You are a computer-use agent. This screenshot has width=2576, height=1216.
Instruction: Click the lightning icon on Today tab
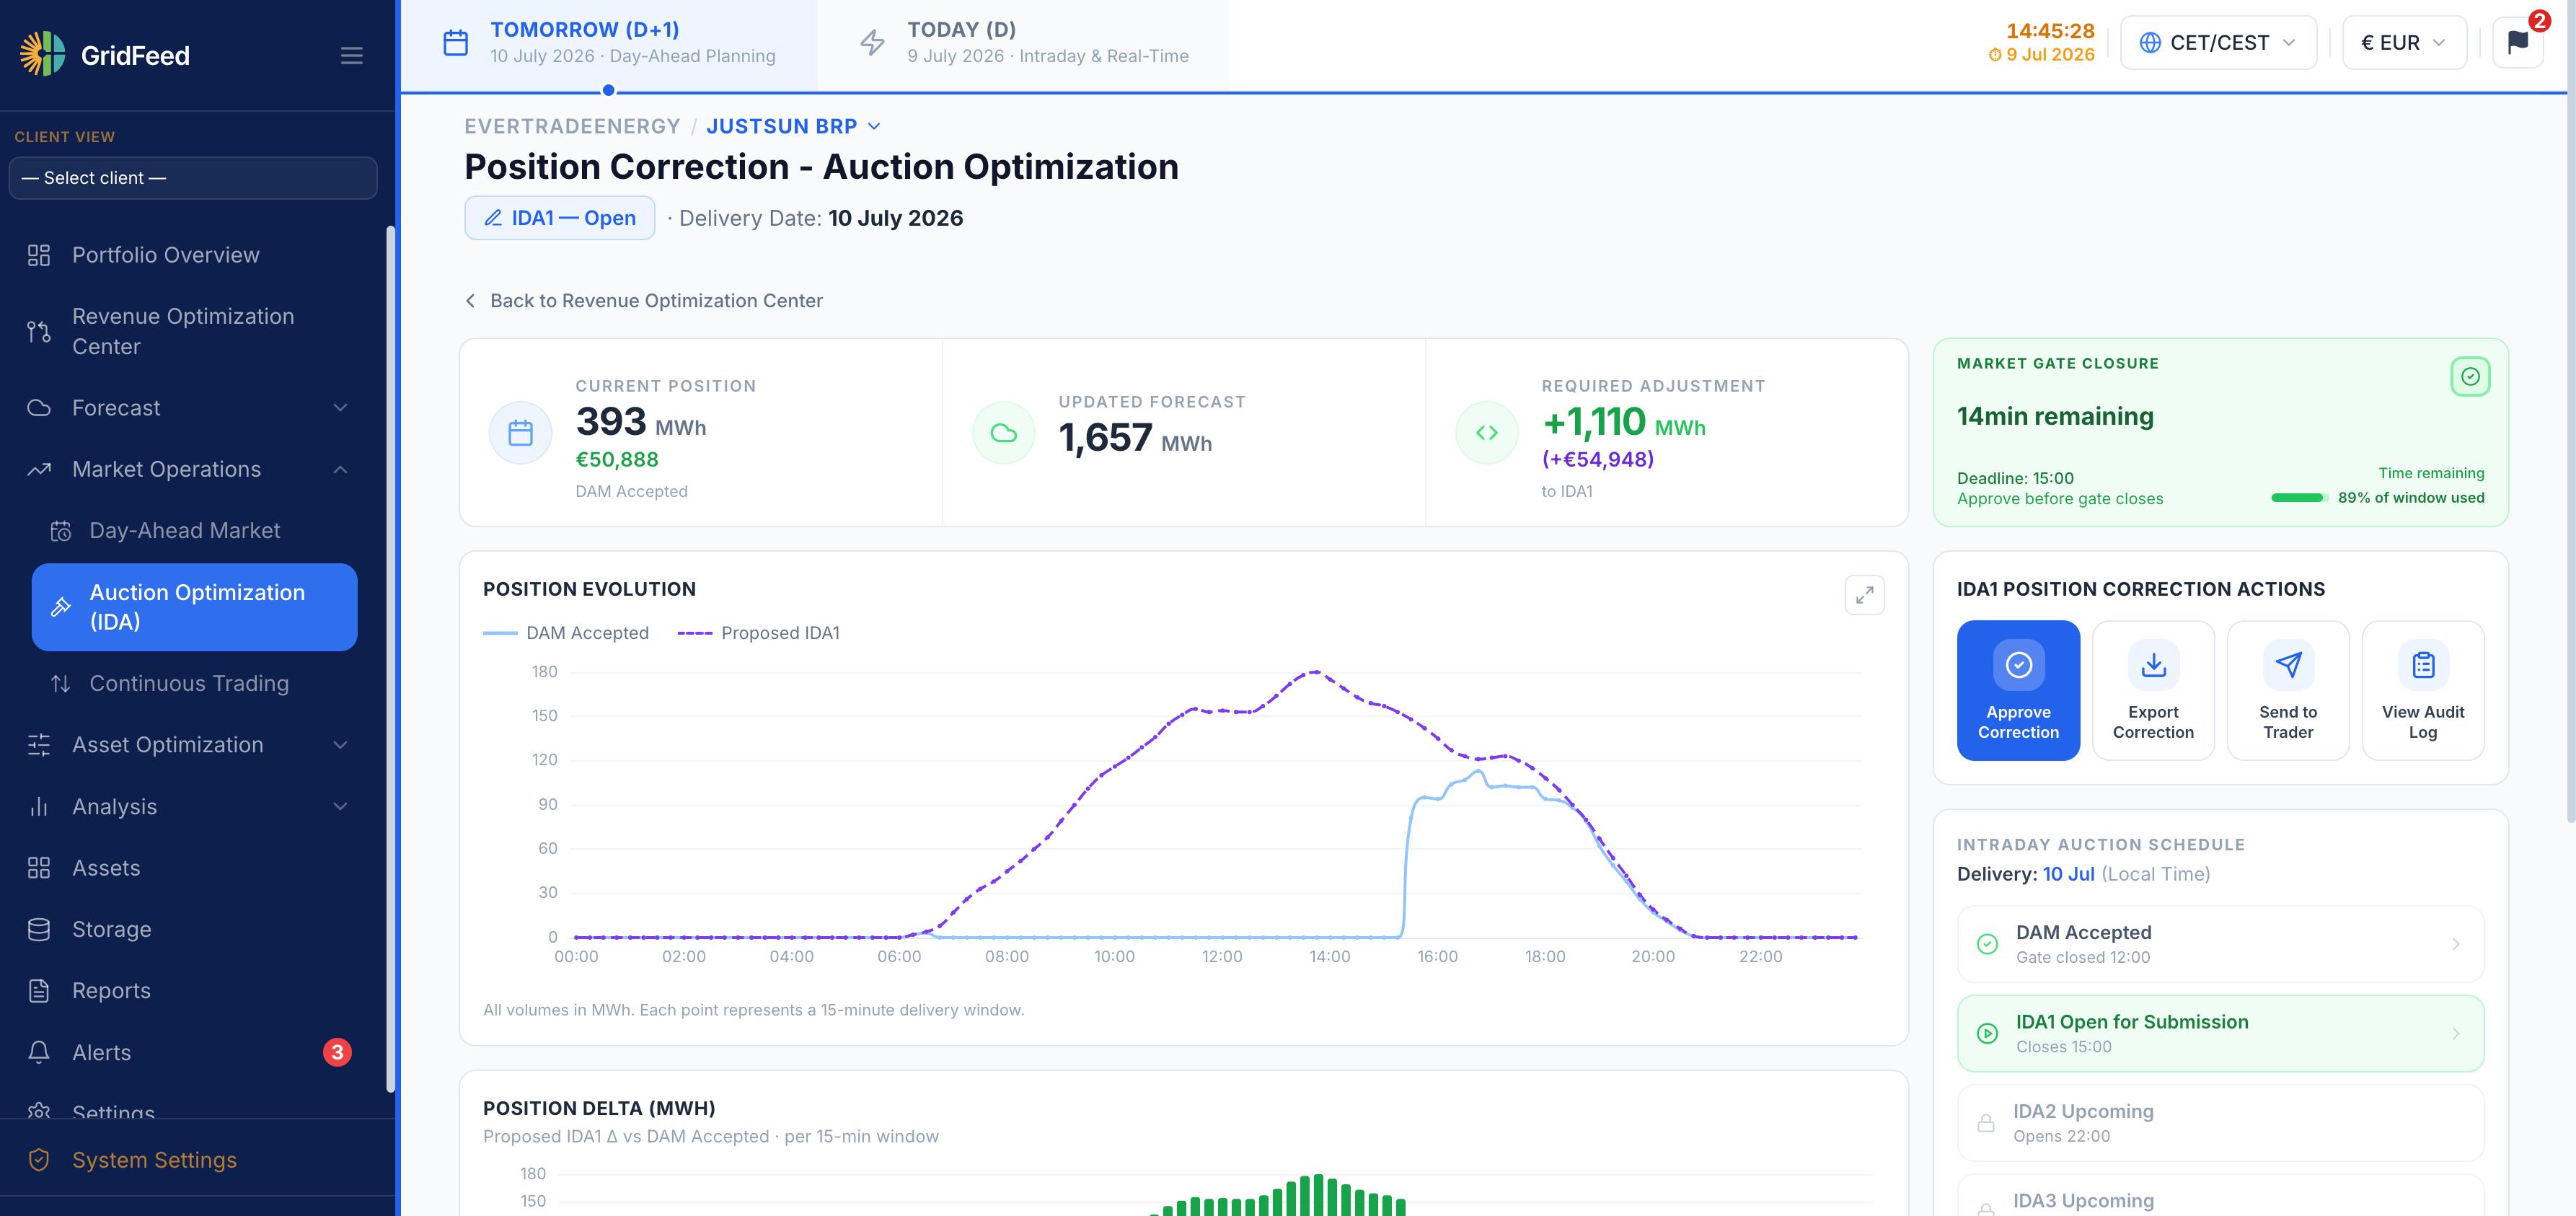click(873, 43)
